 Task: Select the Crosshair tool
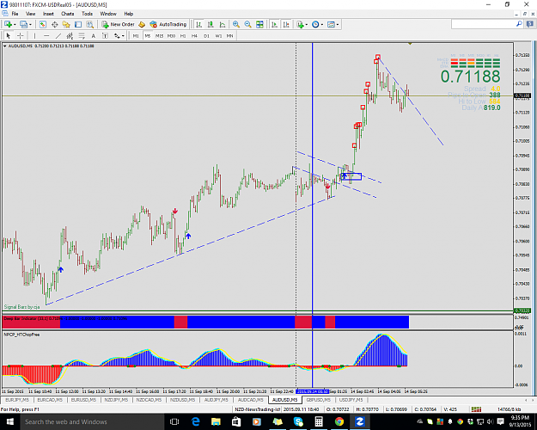click(x=21, y=35)
